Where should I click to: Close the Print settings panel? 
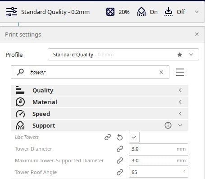tap(197, 34)
